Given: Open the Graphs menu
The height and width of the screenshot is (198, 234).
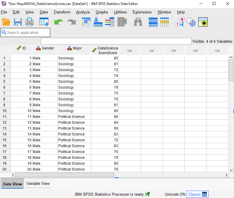Looking at the screenshot, I should (x=102, y=12).
